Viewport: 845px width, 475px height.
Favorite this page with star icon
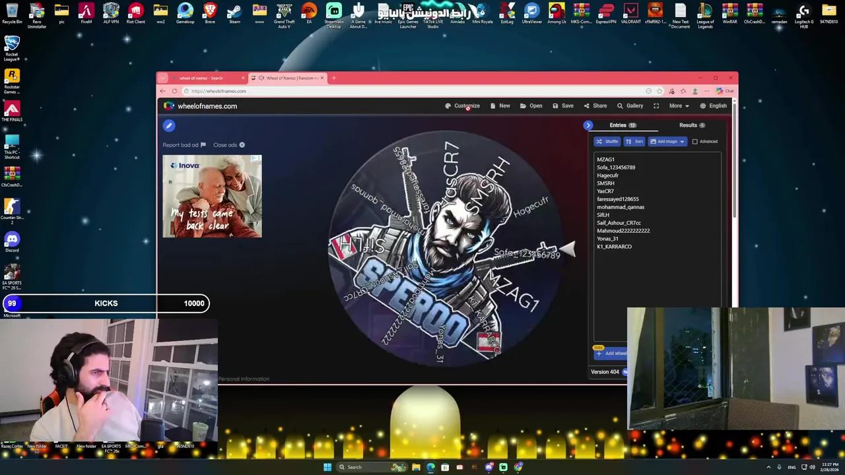[x=659, y=91]
